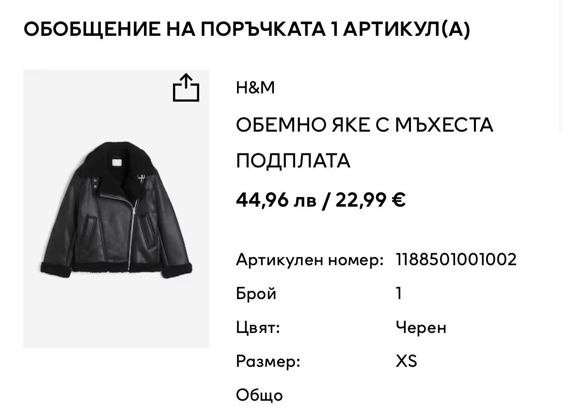
Task: Click the ПОДПЛАТА word in product title
Action: (x=293, y=161)
